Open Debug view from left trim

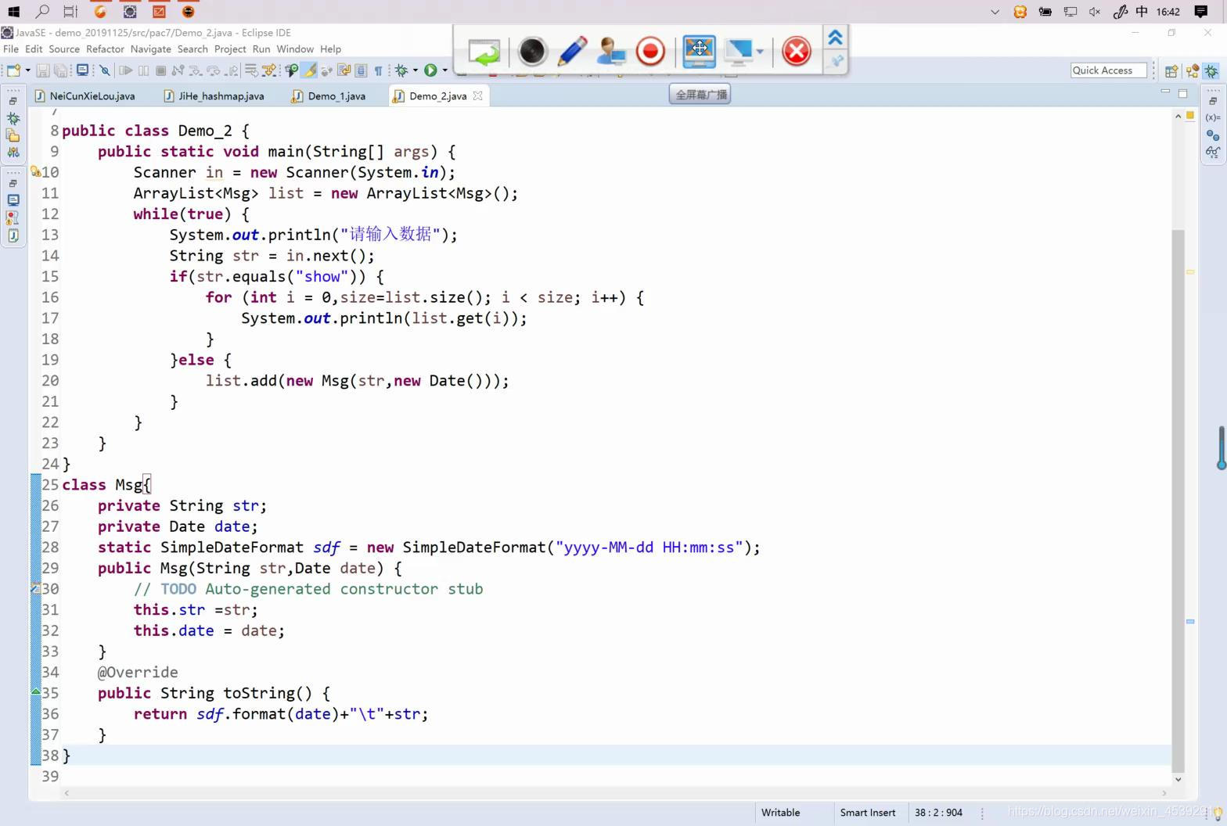13,119
